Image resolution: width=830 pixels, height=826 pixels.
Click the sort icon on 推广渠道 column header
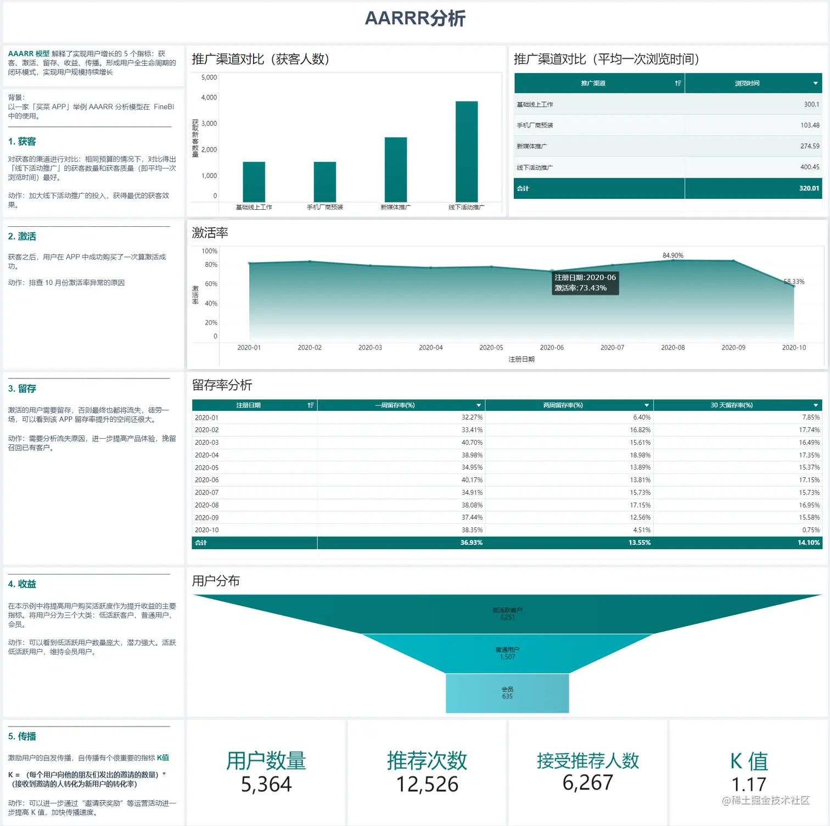point(677,83)
